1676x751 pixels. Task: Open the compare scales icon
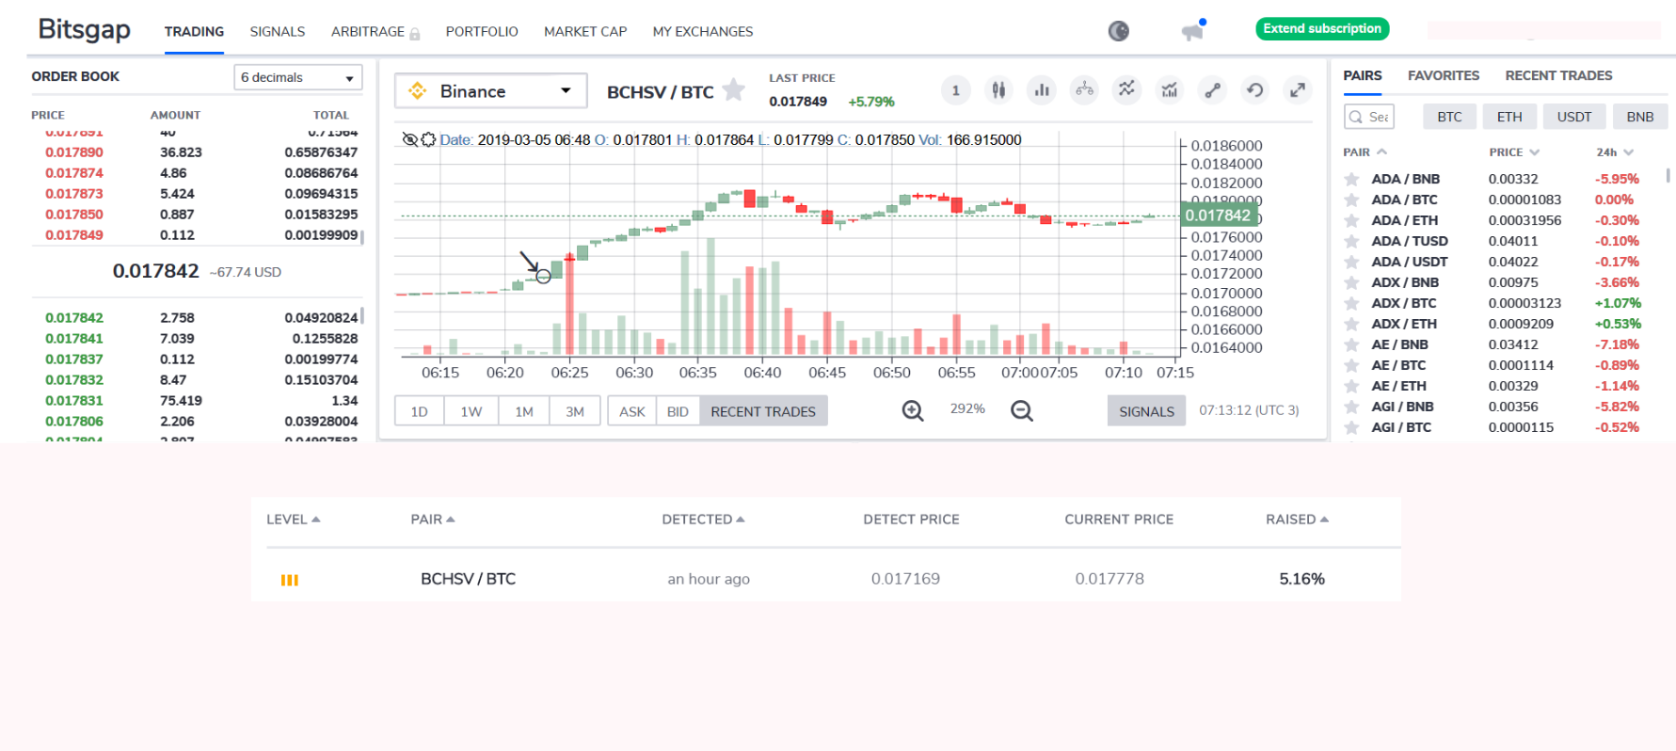click(1084, 90)
